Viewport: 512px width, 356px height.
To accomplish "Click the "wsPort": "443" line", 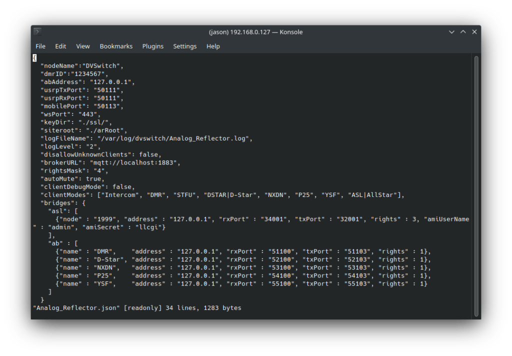I will (x=70, y=114).
